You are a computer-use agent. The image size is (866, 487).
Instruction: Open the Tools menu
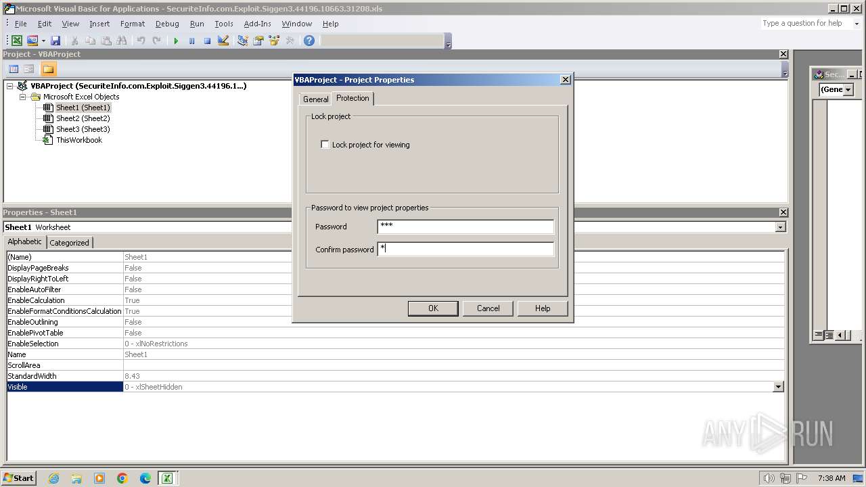[x=224, y=24]
